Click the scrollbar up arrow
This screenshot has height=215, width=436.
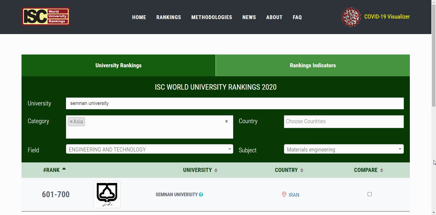click(434, 2)
